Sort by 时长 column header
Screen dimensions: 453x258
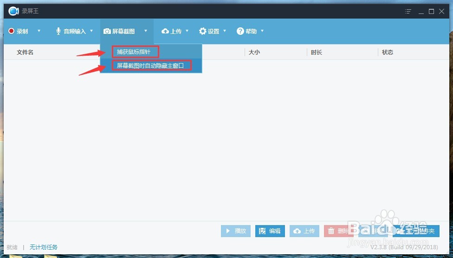coord(317,52)
